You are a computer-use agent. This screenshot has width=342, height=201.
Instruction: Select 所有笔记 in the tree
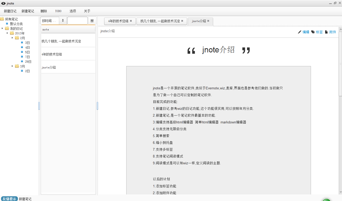point(12,19)
